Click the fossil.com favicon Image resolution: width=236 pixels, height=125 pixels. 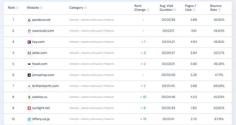tap(29, 64)
